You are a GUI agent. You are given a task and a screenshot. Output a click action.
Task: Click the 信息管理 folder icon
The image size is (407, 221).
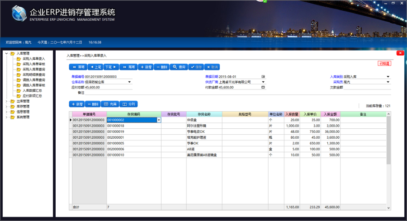point(13,112)
